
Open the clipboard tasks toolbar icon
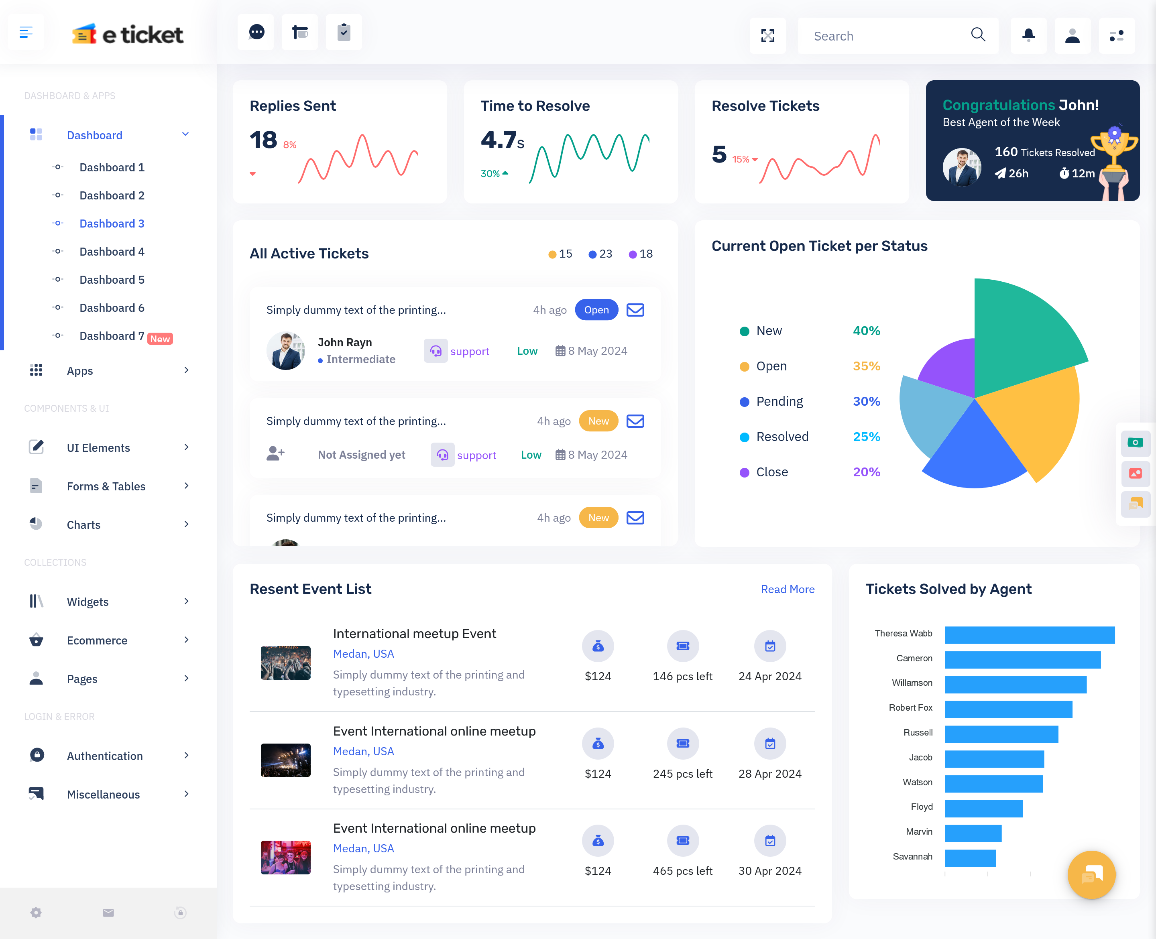pos(344,33)
